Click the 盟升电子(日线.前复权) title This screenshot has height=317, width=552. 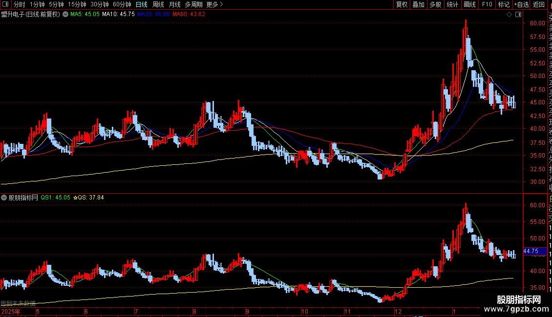(x=31, y=15)
